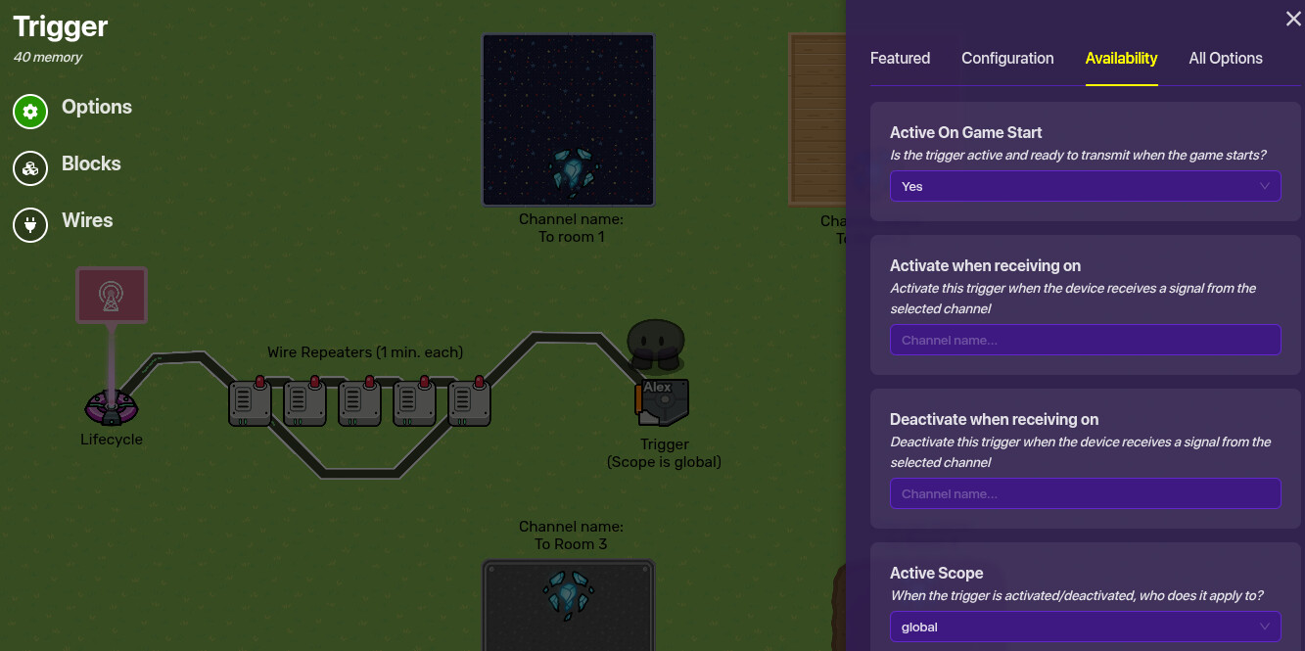Switch to the Featured tab

point(900,59)
